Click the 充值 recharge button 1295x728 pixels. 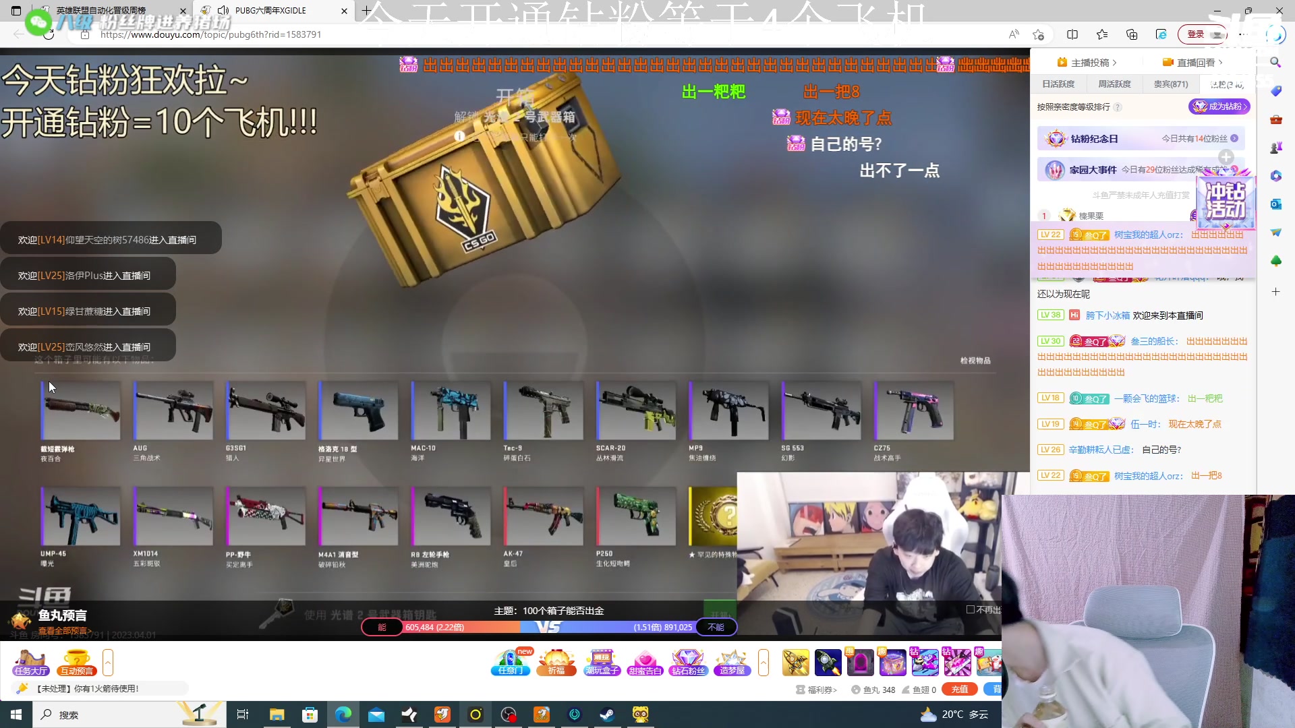point(960,689)
